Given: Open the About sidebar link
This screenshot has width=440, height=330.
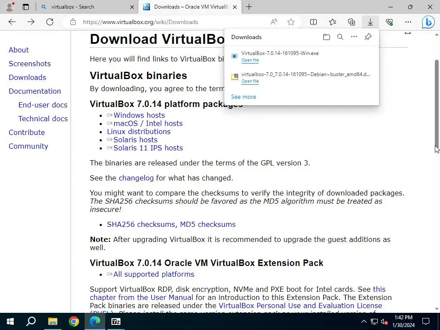Looking at the screenshot, I should coord(19,50).
